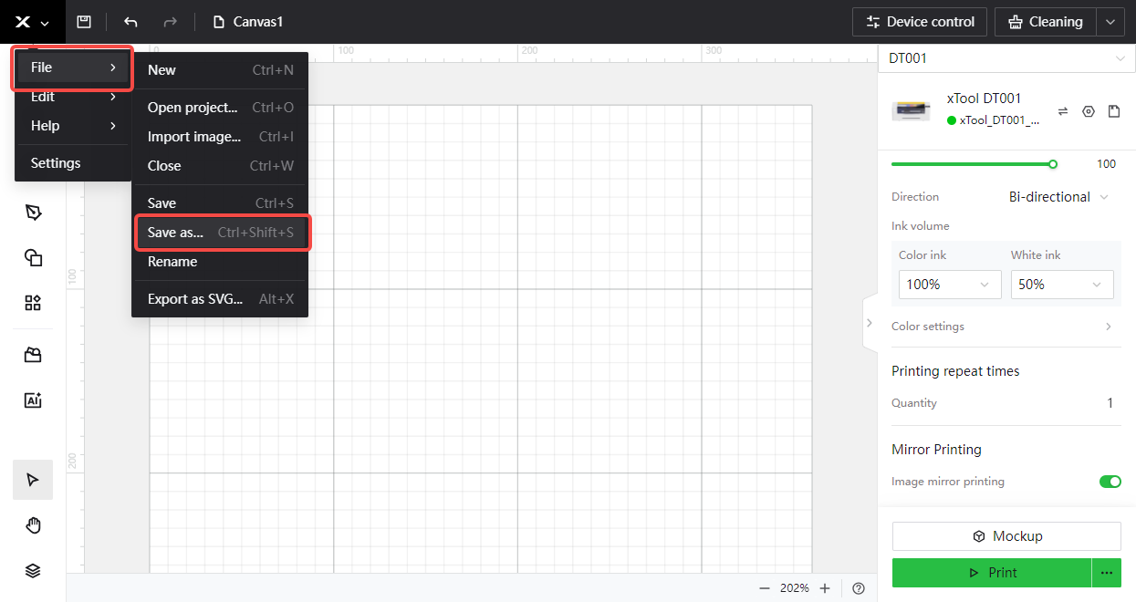
Task: Select the Shape tool icon
Action: click(33, 257)
